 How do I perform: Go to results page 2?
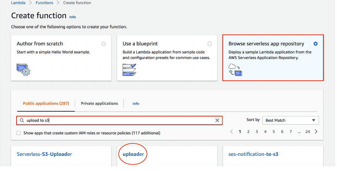click(248, 132)
